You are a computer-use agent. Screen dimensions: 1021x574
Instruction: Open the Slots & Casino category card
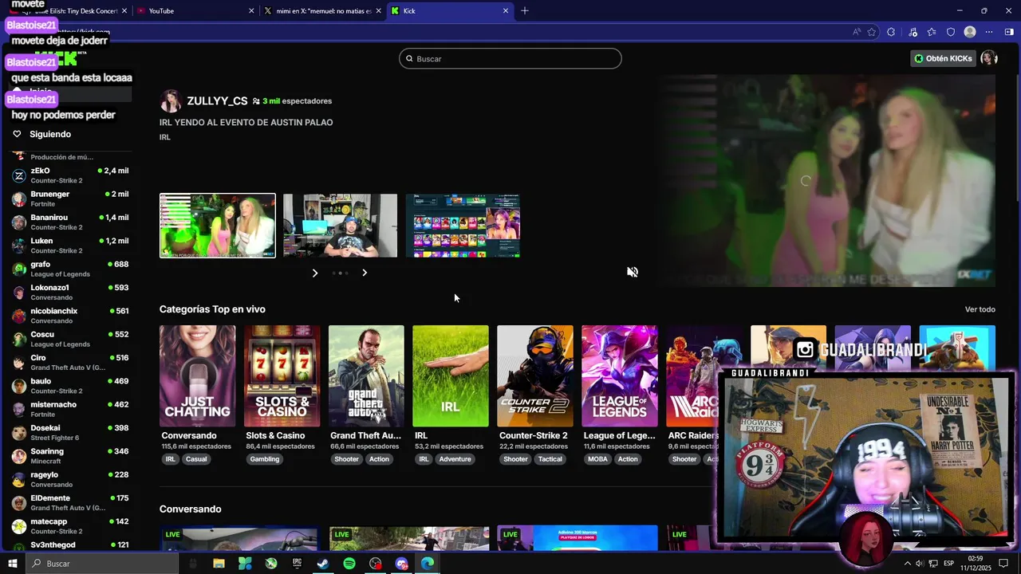[x=282, y=375]
